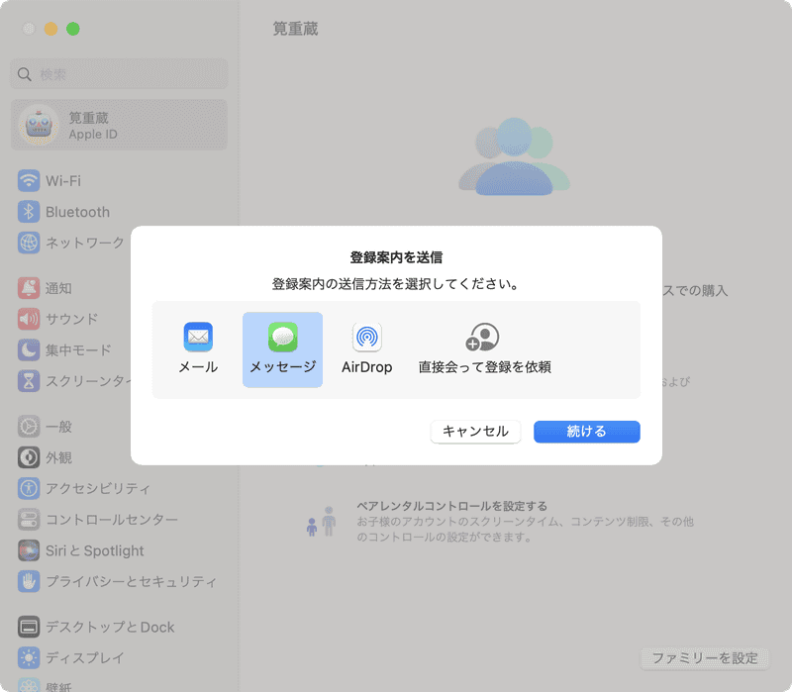Image resolution: width=792 pixels, height=692 pixels.
Task: Open the Siri と Spotlight section
Action: coord(28,550)
